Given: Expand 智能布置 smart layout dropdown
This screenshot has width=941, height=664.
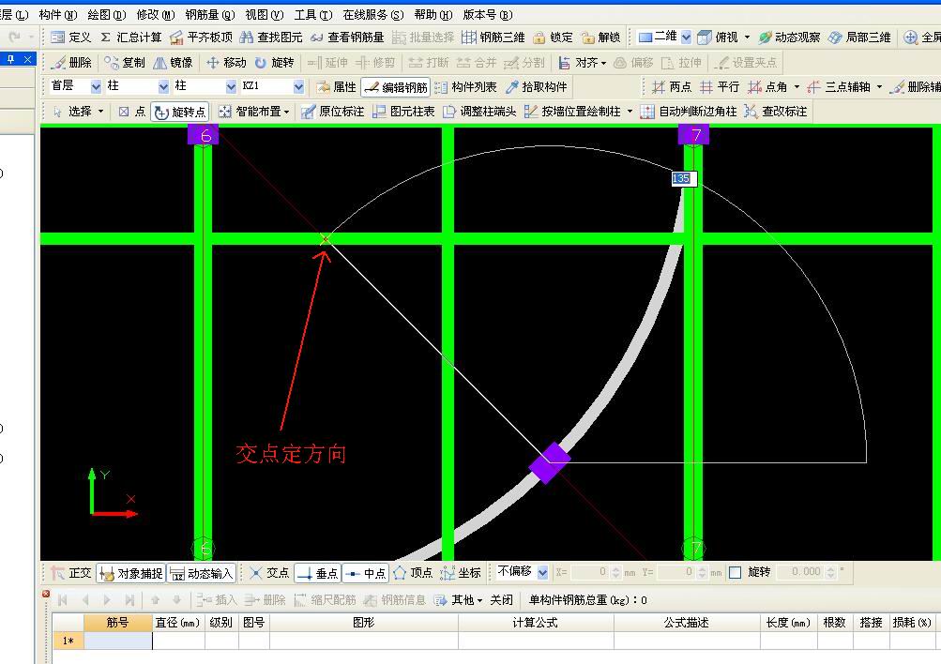Looking at the screenshot, I should point(286,112).
